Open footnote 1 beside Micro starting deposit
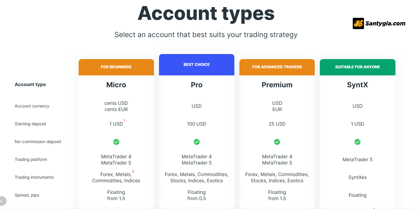The width and height of the screenshot is (418, 209). (125, 121)
